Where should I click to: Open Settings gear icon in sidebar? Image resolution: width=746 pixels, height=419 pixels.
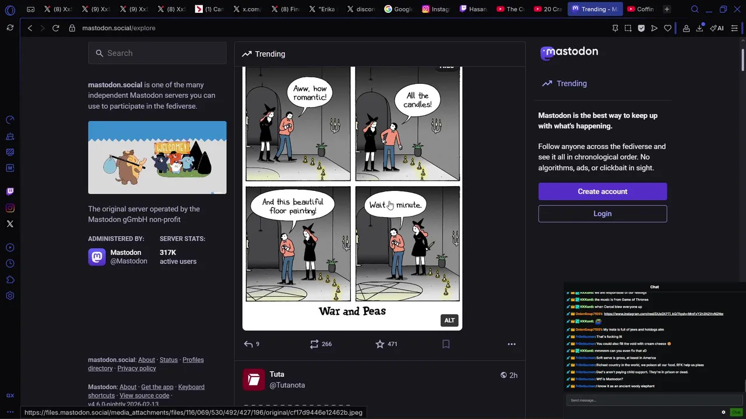[x=10, y=296]
